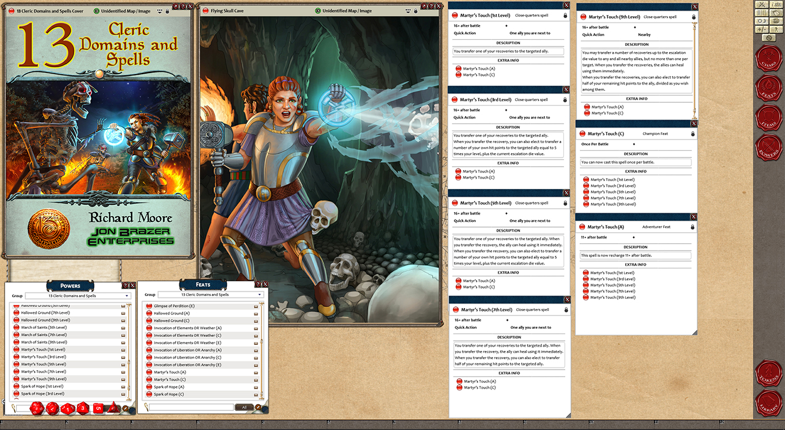Image resolution: width=785 pixels, height=430 pixels.
Task: Toggle ID status on Flying Skull Cave
Action: tap(318, 11)
